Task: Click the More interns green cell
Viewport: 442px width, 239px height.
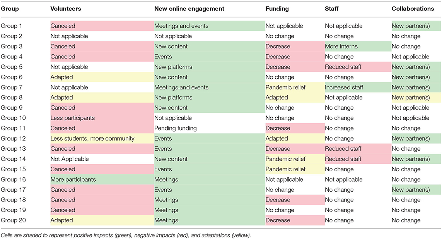Action: [358, 46]
